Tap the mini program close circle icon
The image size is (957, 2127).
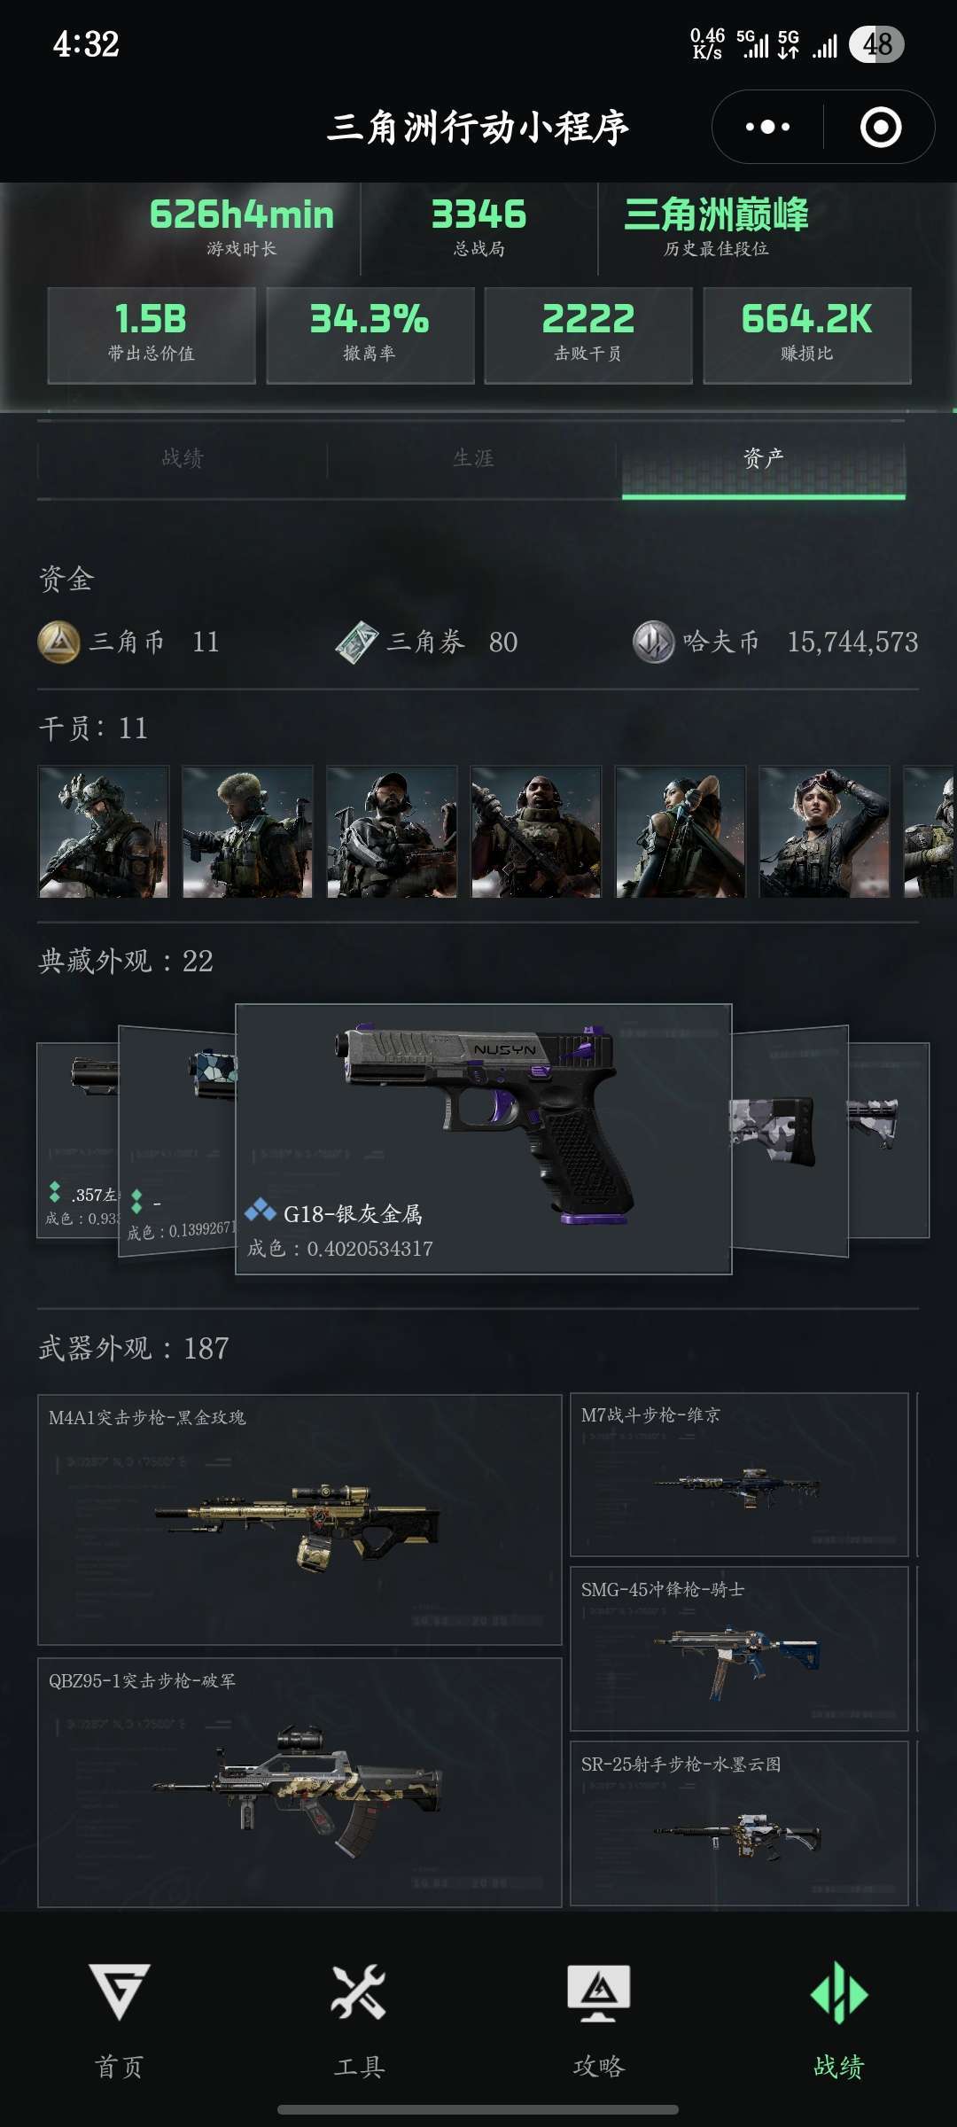tap(881, 127)
